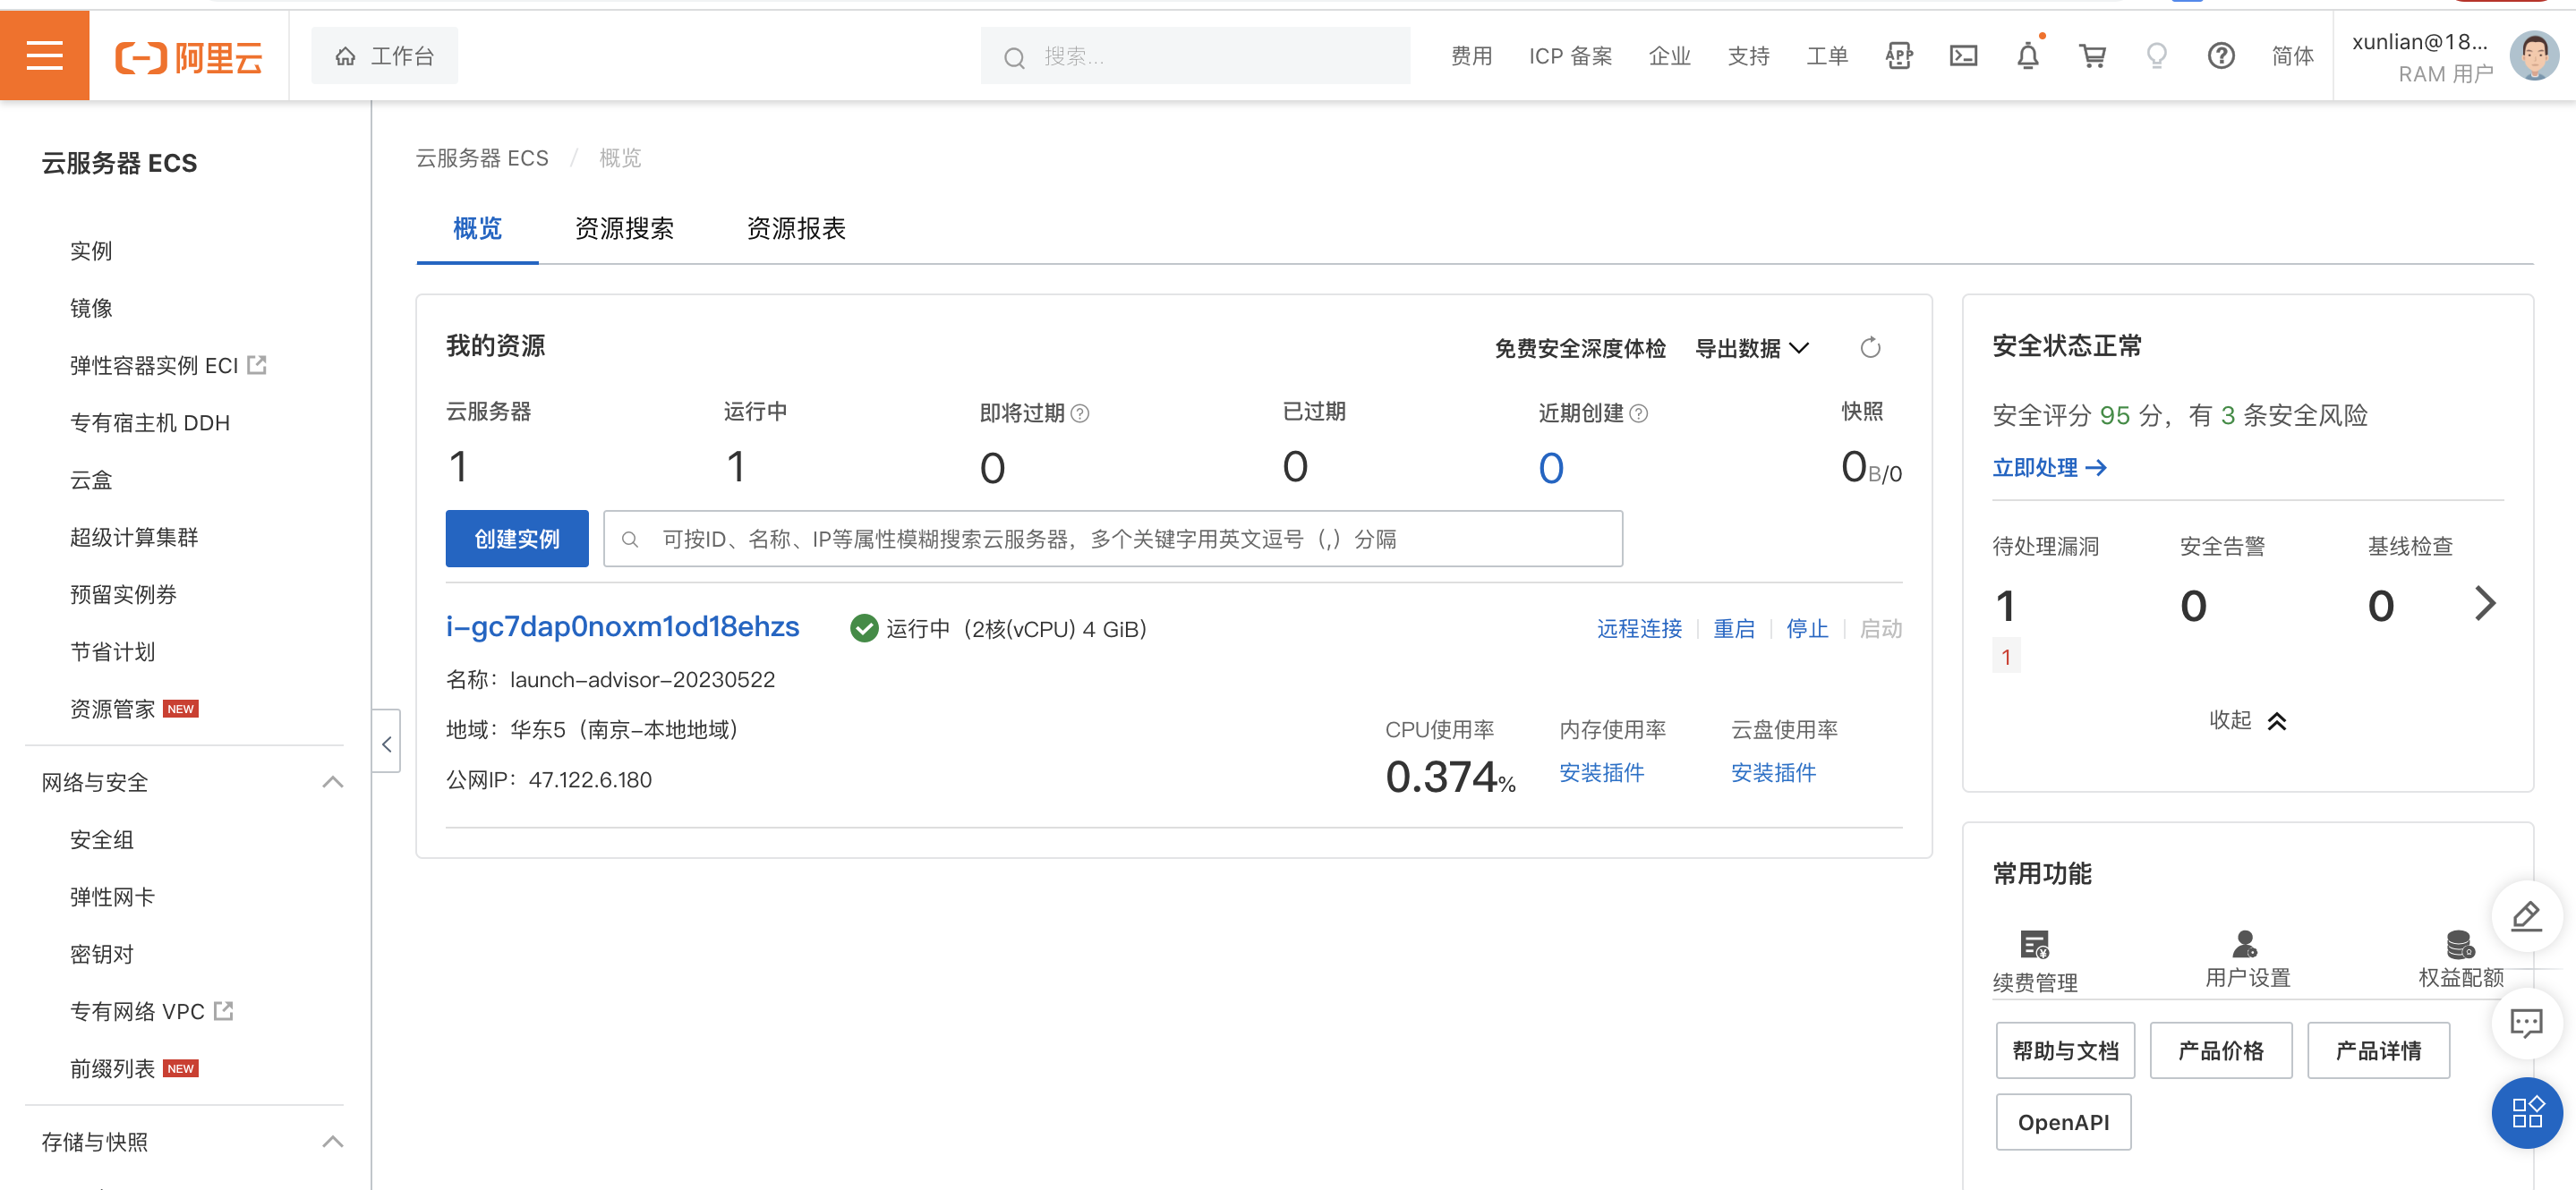Collapse the left sidebar with arrow handle
The image size is (2576, 1190).
[x=387, y=743]
